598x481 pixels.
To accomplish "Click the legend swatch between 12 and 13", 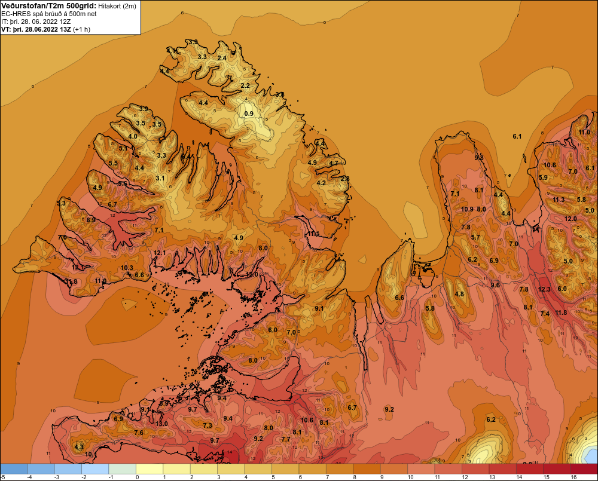I will 475,468.
